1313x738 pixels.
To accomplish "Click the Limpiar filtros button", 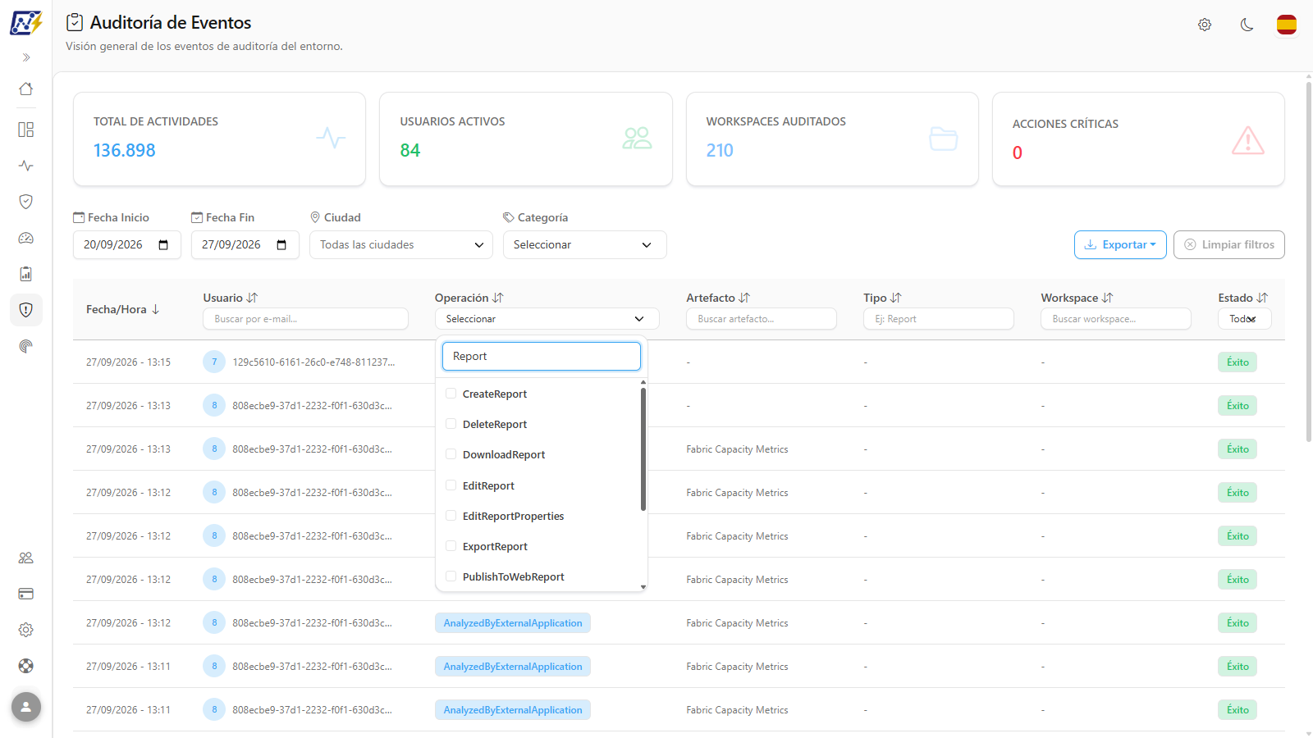I will 1229,244.
